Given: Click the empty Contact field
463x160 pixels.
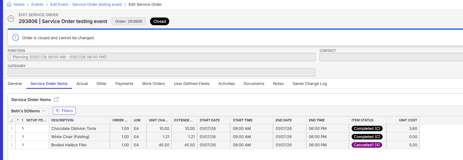Looking at the screenshot, I should [391, 57].
